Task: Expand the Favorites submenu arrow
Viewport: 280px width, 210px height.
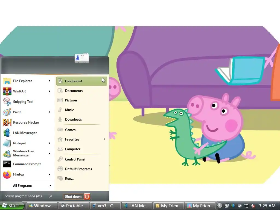Action: (x=104, y=139)
